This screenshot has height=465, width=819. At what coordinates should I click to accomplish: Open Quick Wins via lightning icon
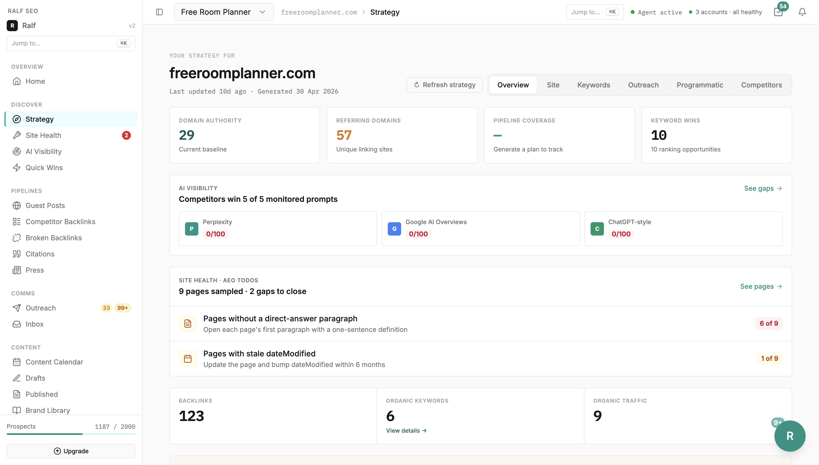pyautogui.click(x=17, y=168)
